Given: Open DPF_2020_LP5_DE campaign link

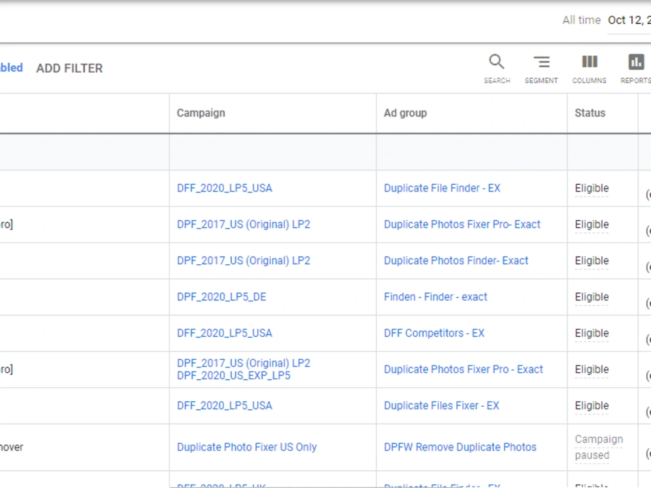Looking at the screenshot, I should (221, 297).
